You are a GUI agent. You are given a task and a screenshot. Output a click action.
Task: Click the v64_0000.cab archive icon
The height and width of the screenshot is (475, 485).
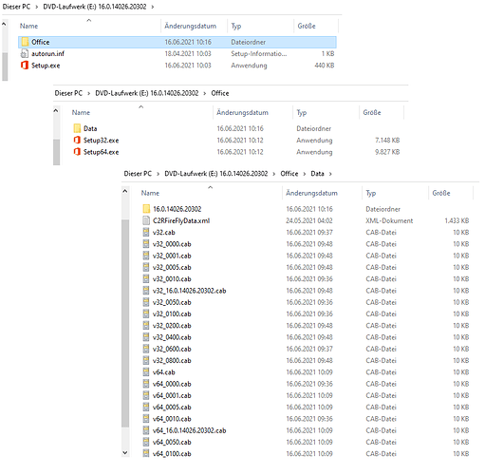[x=146, y=384]
